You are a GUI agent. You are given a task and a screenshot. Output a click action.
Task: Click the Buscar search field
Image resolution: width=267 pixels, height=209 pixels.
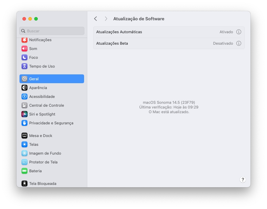(52, 31)
